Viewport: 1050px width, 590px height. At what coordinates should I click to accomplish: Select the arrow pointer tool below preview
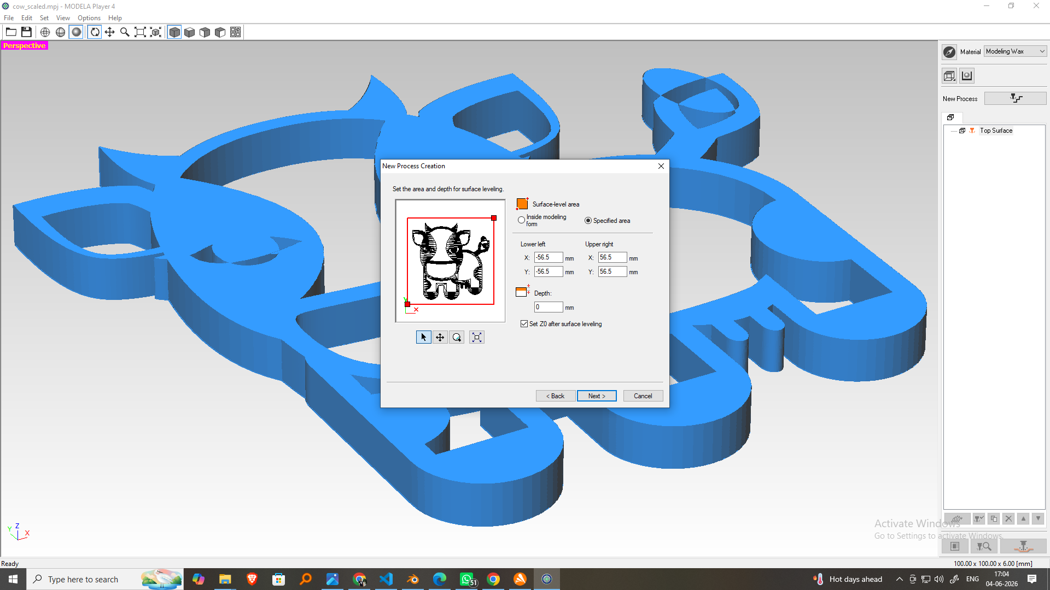(423, 338)
